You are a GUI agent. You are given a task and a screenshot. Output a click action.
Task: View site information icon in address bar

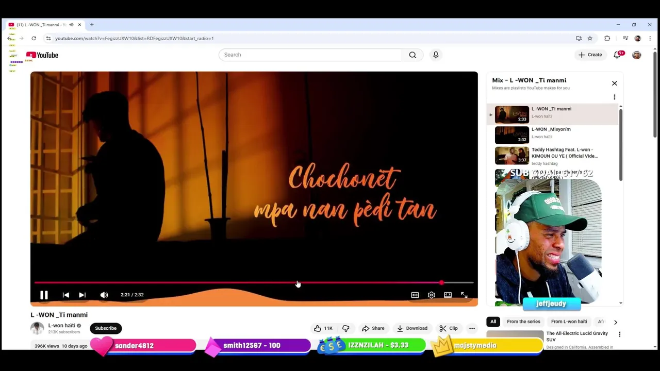48,38
